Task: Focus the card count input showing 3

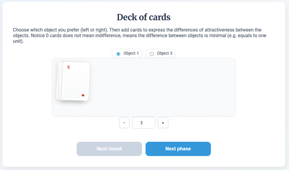Action: click(x=144, y=123)
